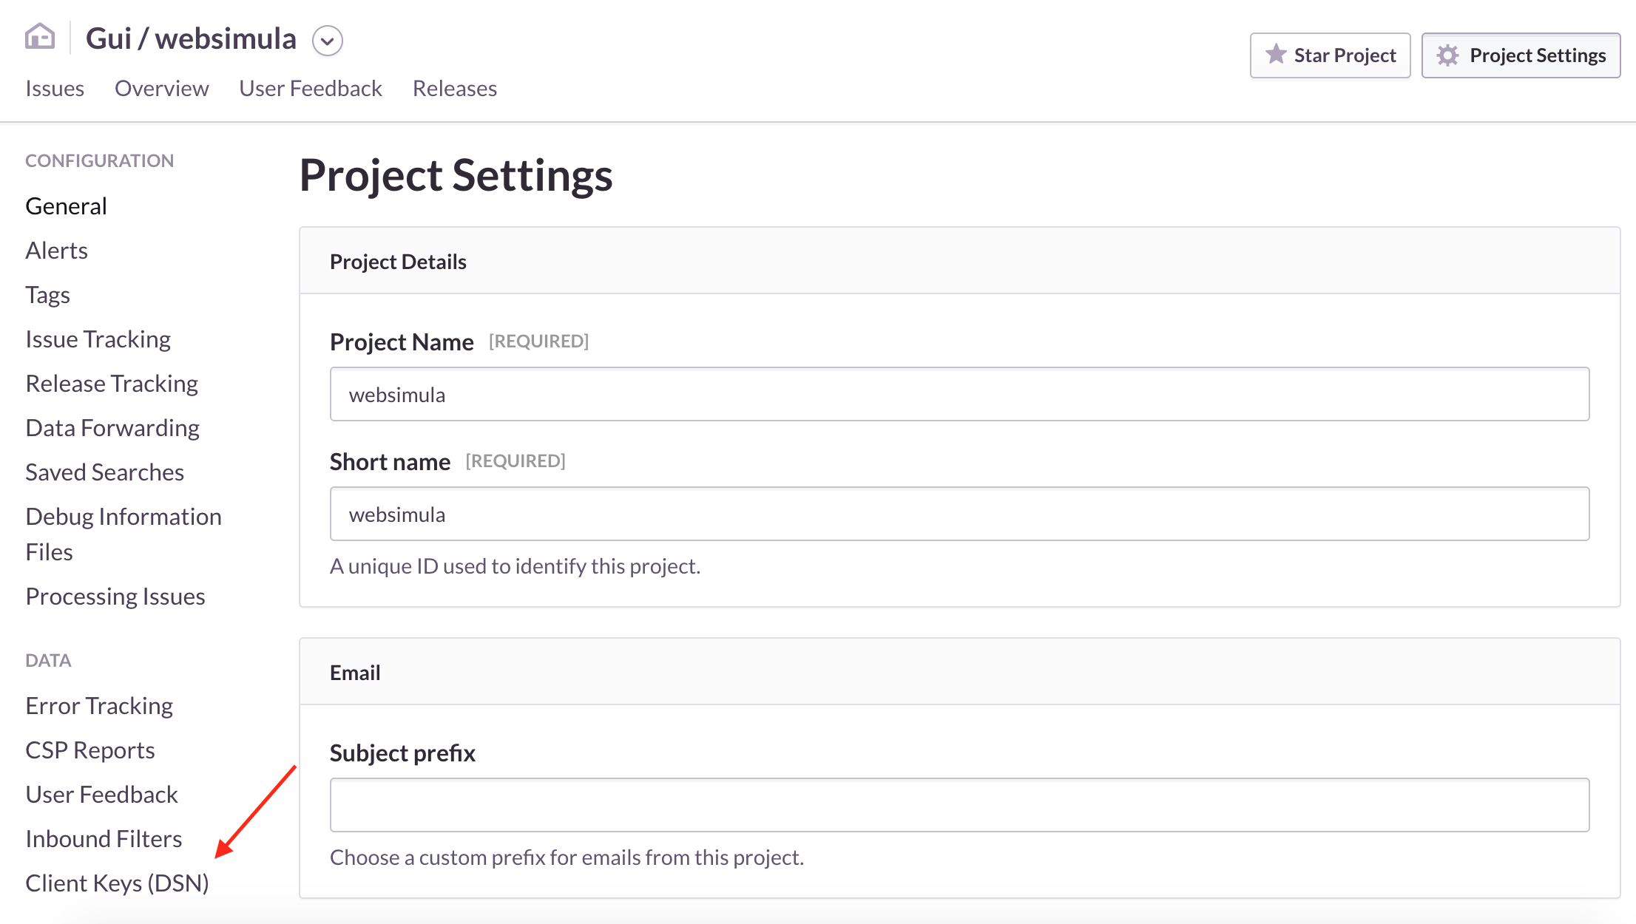Click the DATA section label

coord(48,661)
